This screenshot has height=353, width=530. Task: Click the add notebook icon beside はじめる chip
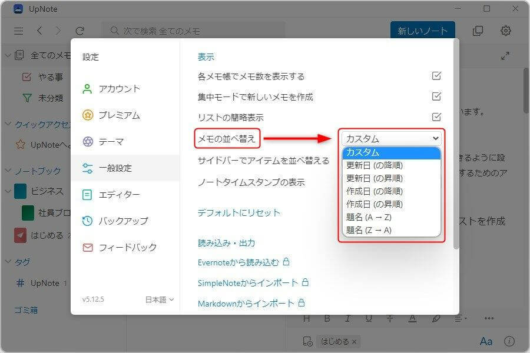point(307,341)
